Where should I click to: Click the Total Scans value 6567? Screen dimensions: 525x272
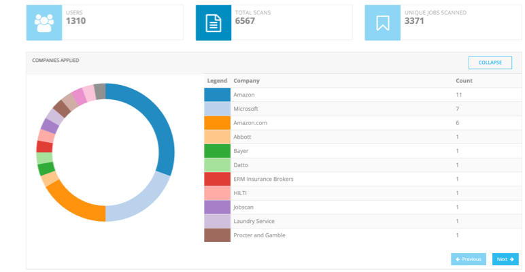(245, 21)
